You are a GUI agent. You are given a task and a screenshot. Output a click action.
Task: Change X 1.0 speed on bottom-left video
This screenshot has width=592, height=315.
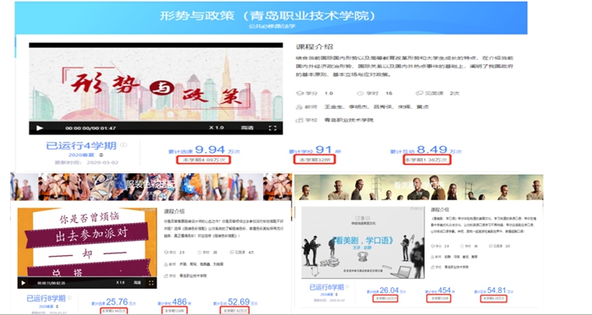120,283
